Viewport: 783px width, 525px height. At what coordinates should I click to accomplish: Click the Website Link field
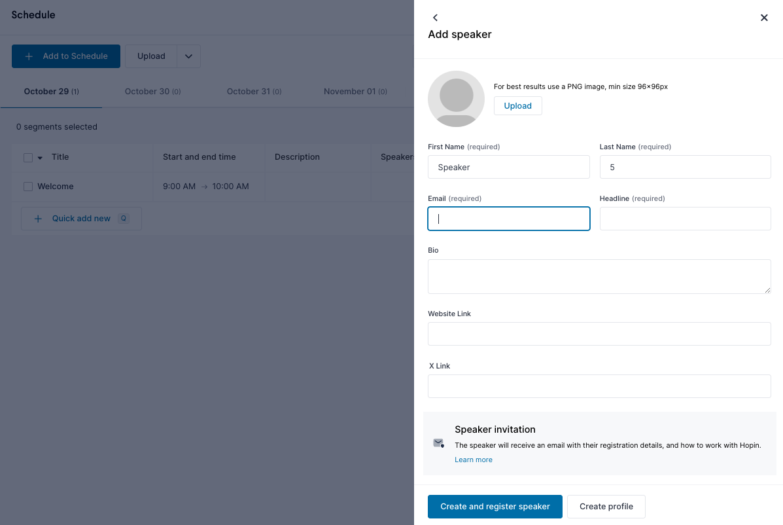[599, 334]
